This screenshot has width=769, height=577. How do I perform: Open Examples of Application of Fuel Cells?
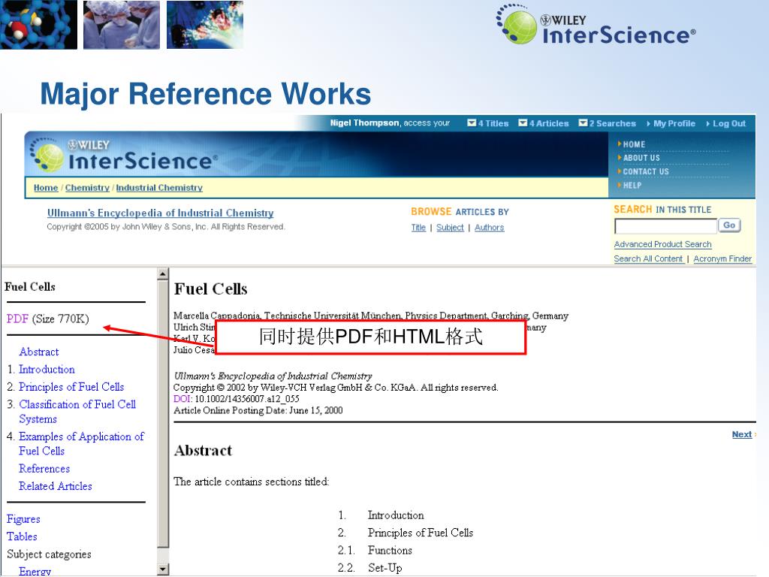(81, 443)
